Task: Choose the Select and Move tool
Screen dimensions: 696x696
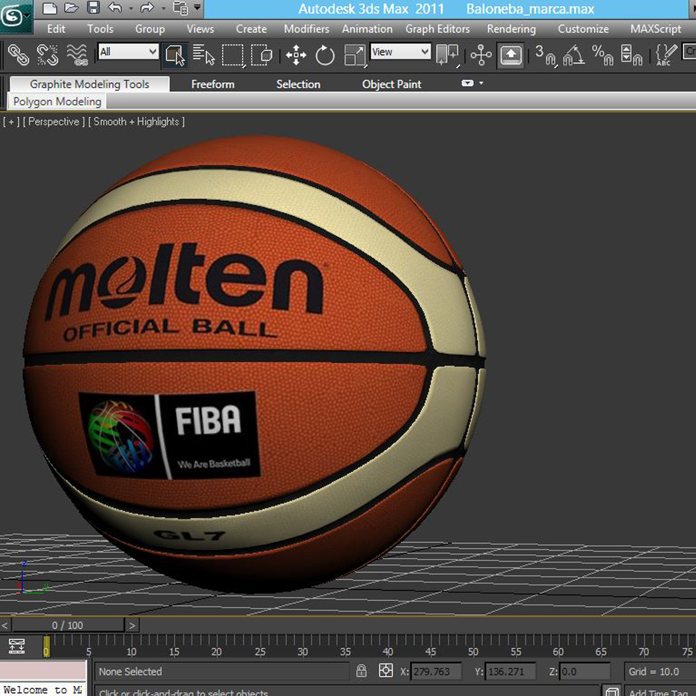Action: [x=296, y=56]
